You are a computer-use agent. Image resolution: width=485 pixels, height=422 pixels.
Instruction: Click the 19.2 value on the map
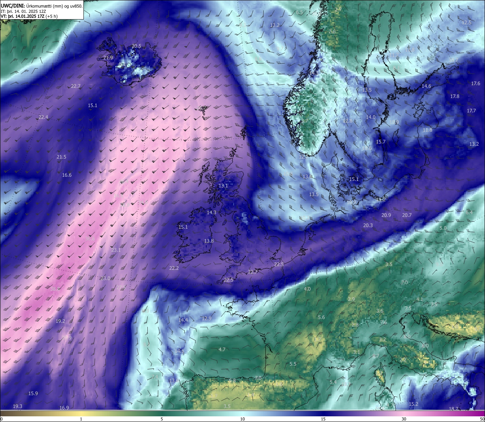click(60, 321)
